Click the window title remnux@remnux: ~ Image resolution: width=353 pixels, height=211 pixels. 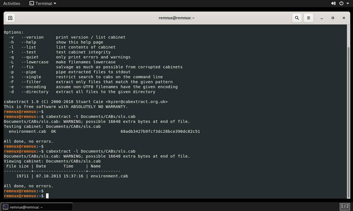pos(177,18)
